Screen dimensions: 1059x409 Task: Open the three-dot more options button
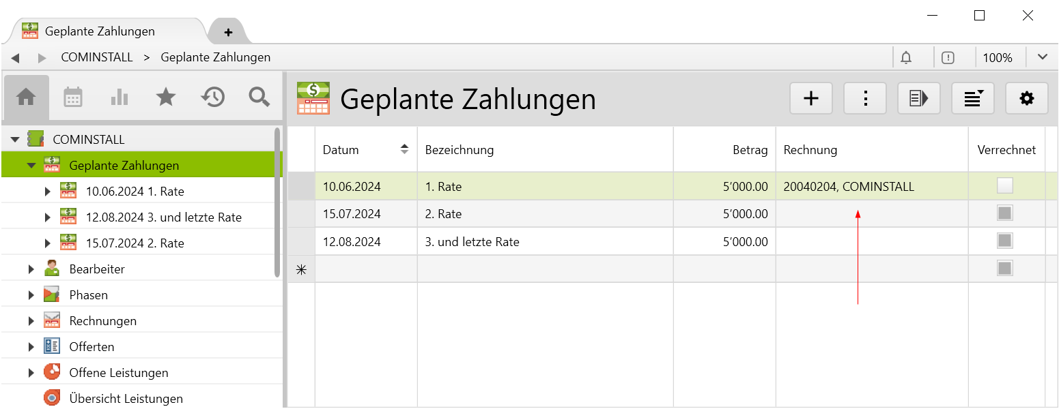pos(865,99)
